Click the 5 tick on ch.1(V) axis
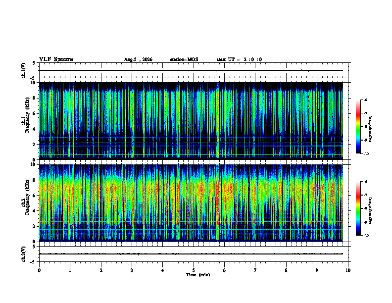Screen dimensions: 392x303 point(34,63)
